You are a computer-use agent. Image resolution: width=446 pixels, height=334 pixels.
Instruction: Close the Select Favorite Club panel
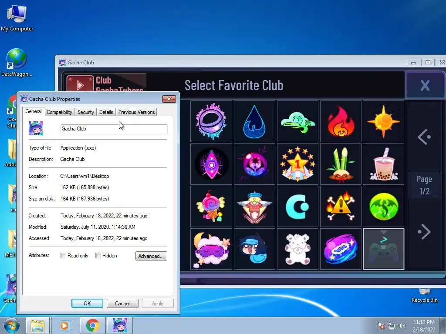pyautogui.click(x=425, y=85)
